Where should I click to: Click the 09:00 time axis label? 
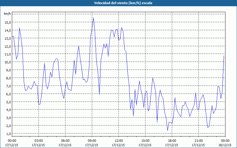coord(92,141)
